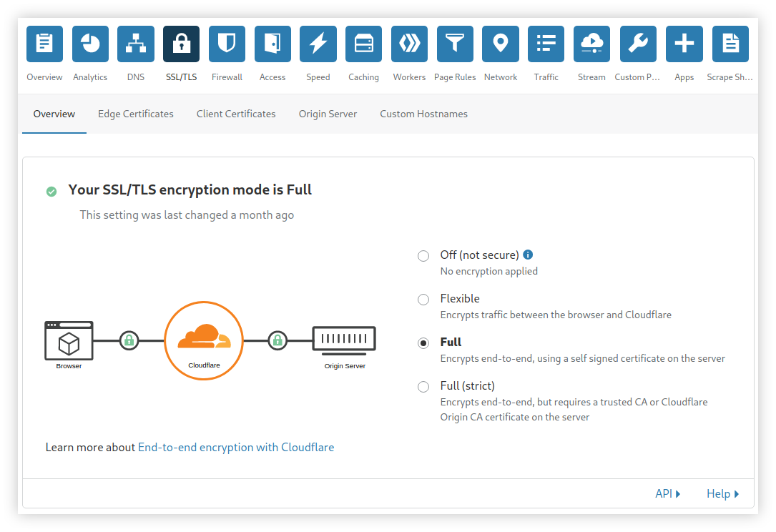The image size is (776, 532).
Task: Open the Stream cloud play icon
Action: pos(591,44)
